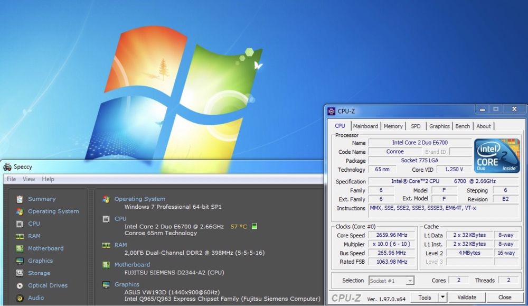Image resolution: width=528 pixels, height=306 pixels.
Task: Click the Validate button in CPU-Z
Action: coord(467,298)
